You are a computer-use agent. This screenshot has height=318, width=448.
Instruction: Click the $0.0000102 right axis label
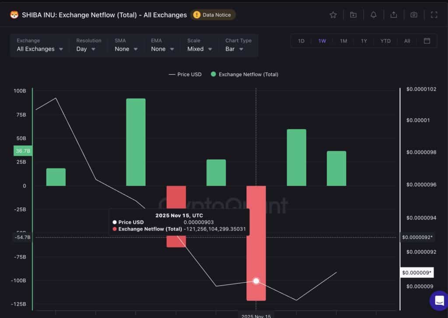pos(421,89)
